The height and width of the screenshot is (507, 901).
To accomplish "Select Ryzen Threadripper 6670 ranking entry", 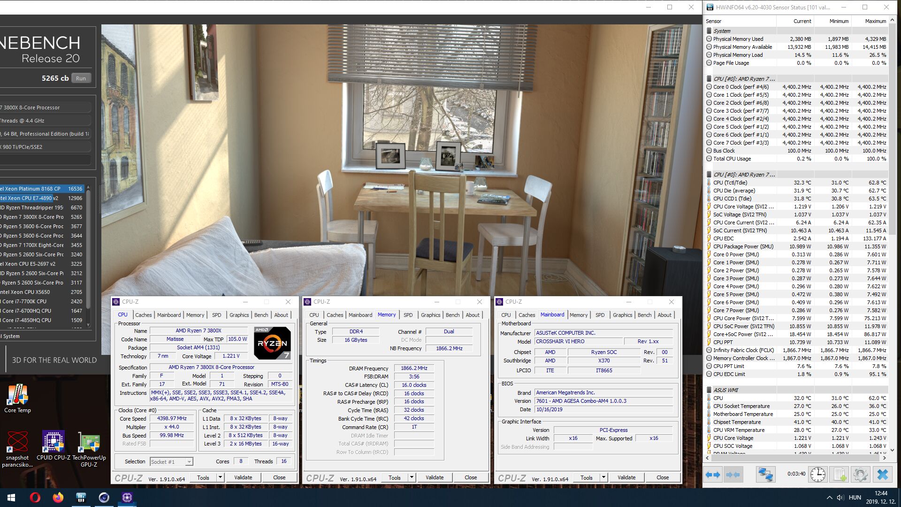I will [x=42, y=207].
